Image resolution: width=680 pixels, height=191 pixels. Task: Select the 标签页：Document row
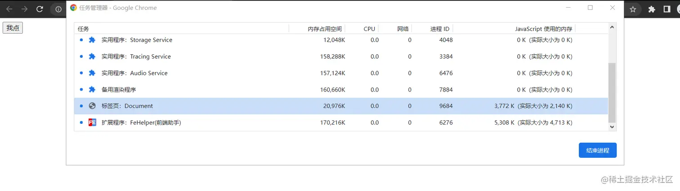click(341, 106)
